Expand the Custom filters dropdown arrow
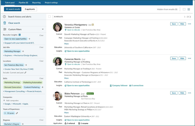195x126 pixels. point(42,29)
